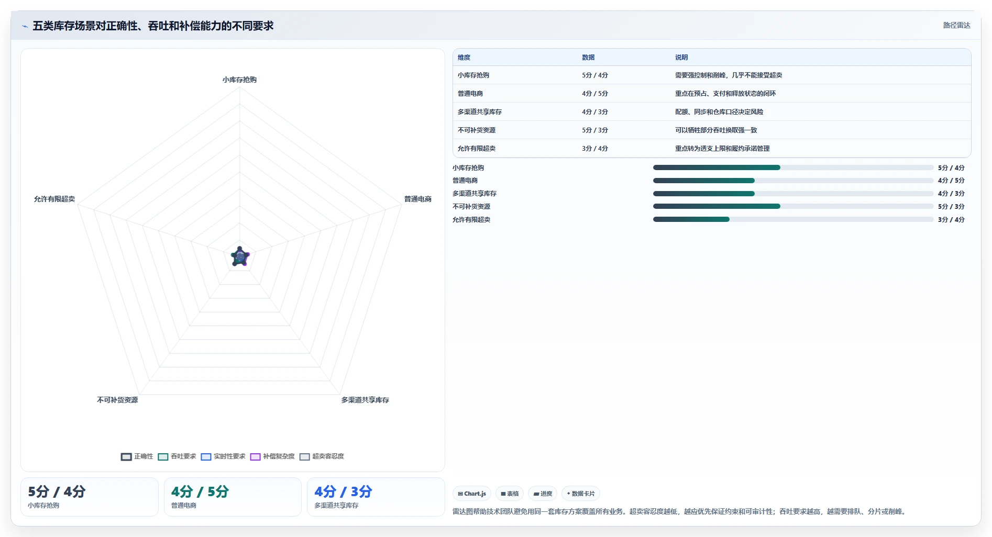Click the radar axis label 不可补货资源
This screenshot has height=537, width=992.
(117, 400)
